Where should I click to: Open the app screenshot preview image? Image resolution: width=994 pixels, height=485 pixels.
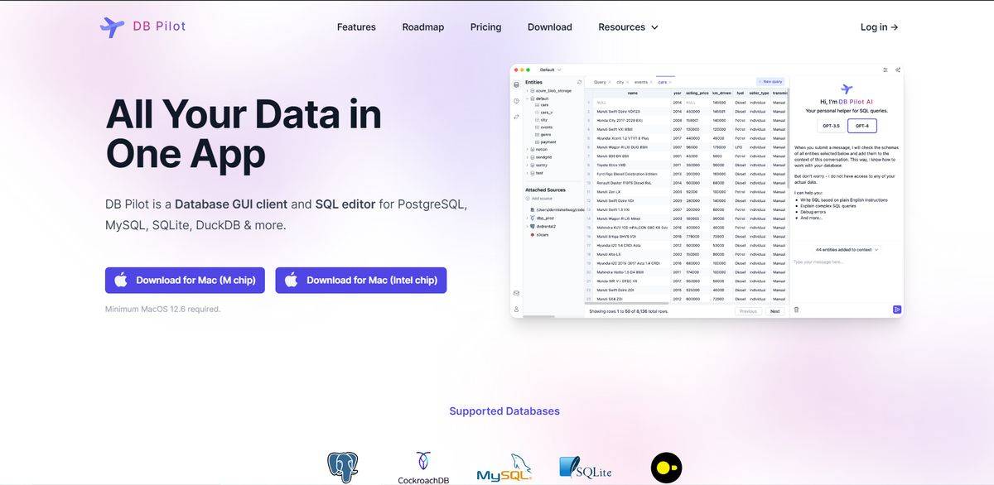pos(706,191)
